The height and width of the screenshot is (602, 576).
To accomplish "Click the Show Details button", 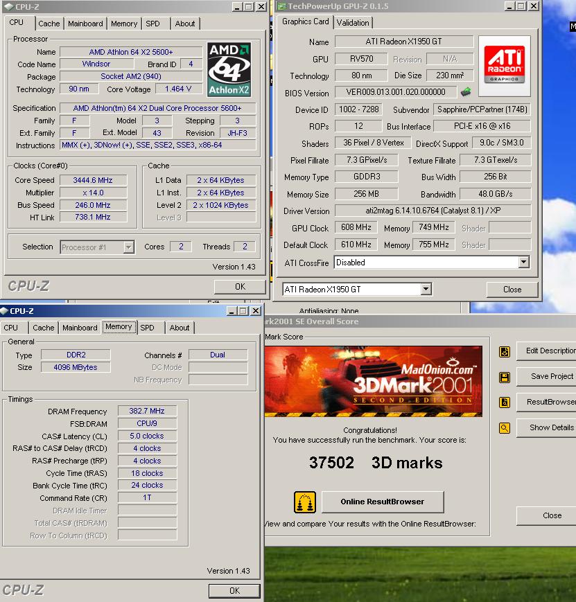I will pos(546,427).
